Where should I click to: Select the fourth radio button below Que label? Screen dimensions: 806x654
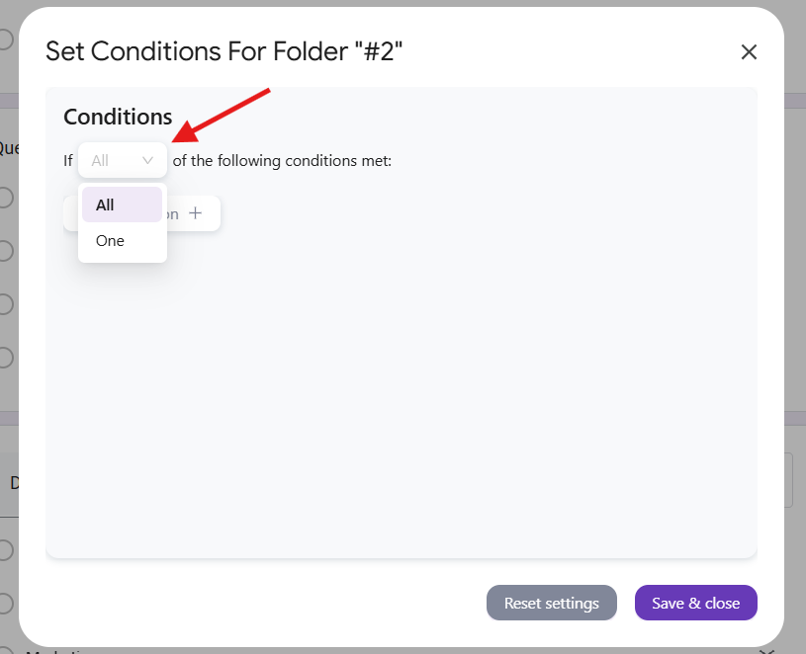pyautogui.click(x=6, y=357)
